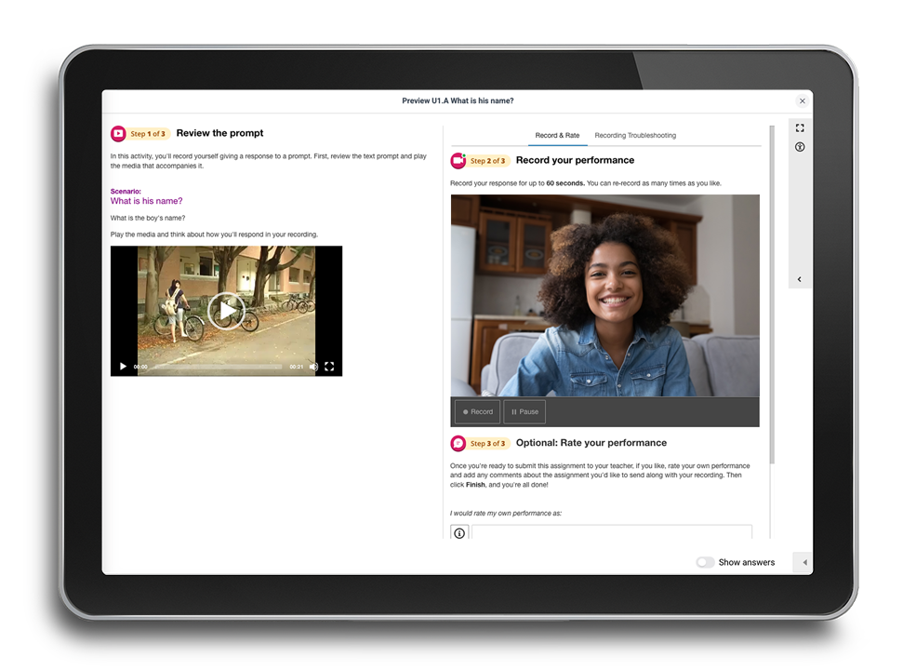Viewport: 916px width, 670px height.
Task: Open accessibility options in the right sidebar
Action: (x=800, y=147)
